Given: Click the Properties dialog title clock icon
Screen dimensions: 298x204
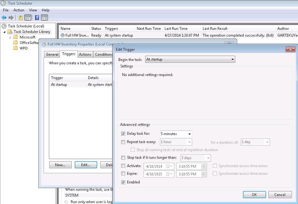Looking at the screenshot, I should (x=44, y=44).
